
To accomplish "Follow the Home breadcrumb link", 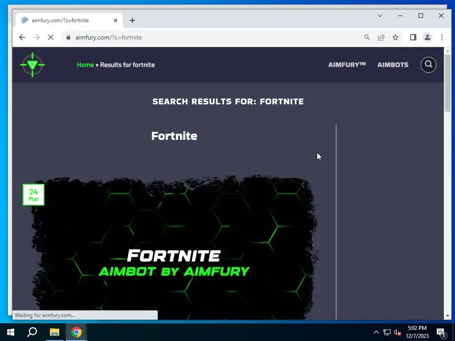I will (x=85, y=65).
